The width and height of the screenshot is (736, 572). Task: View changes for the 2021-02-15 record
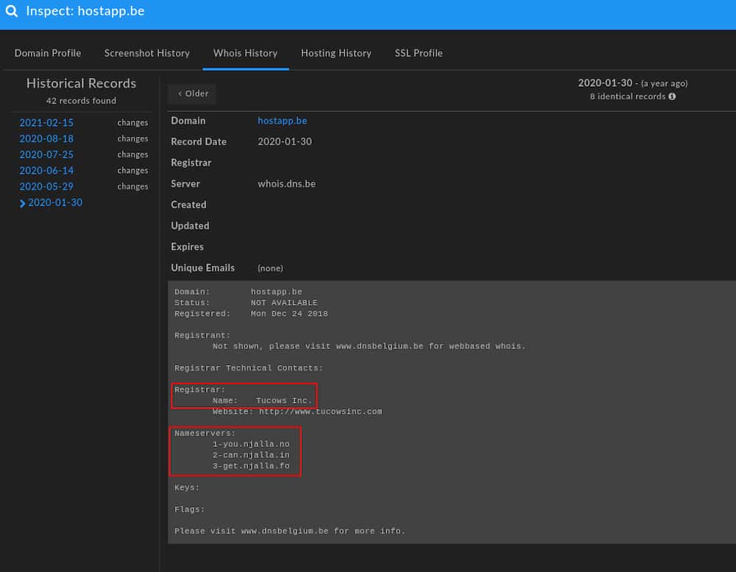[x=132, y=122]
